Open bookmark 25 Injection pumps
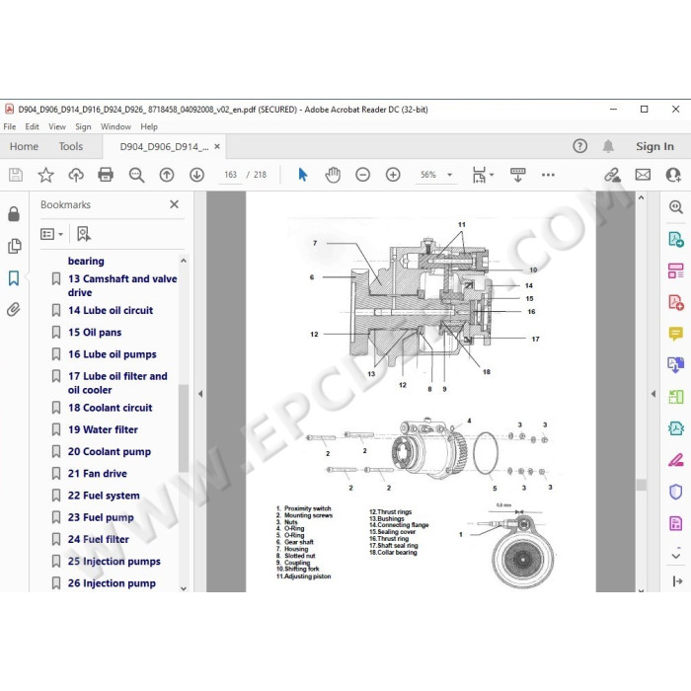 click(114, 562)
